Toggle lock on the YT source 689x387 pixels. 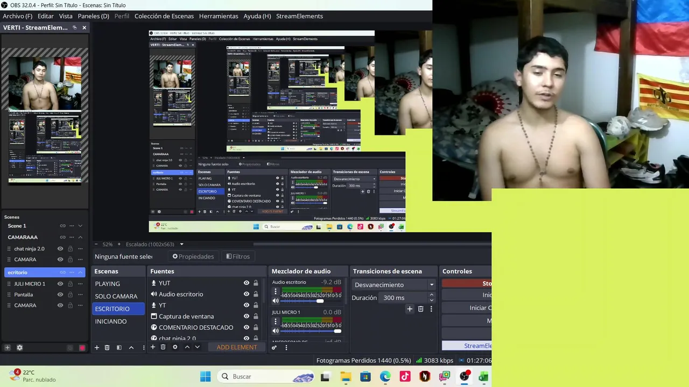click(256, 305)
